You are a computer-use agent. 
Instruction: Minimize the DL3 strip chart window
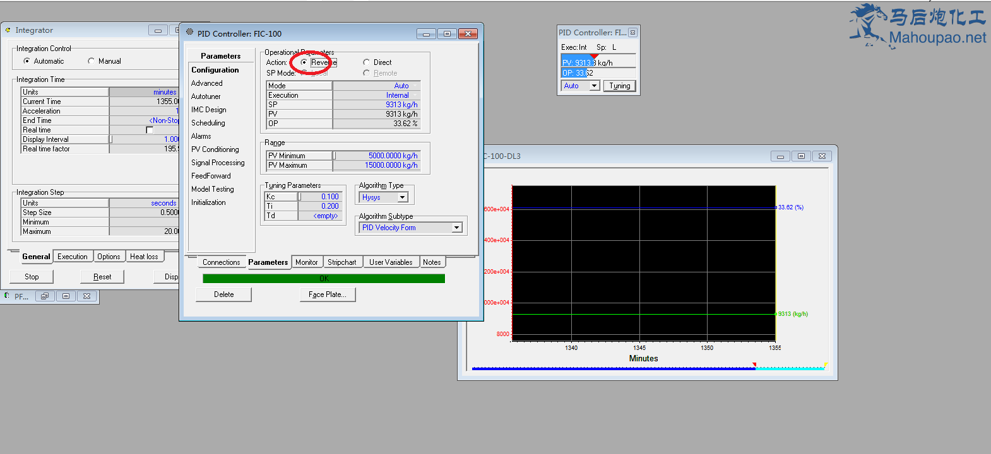780,156
